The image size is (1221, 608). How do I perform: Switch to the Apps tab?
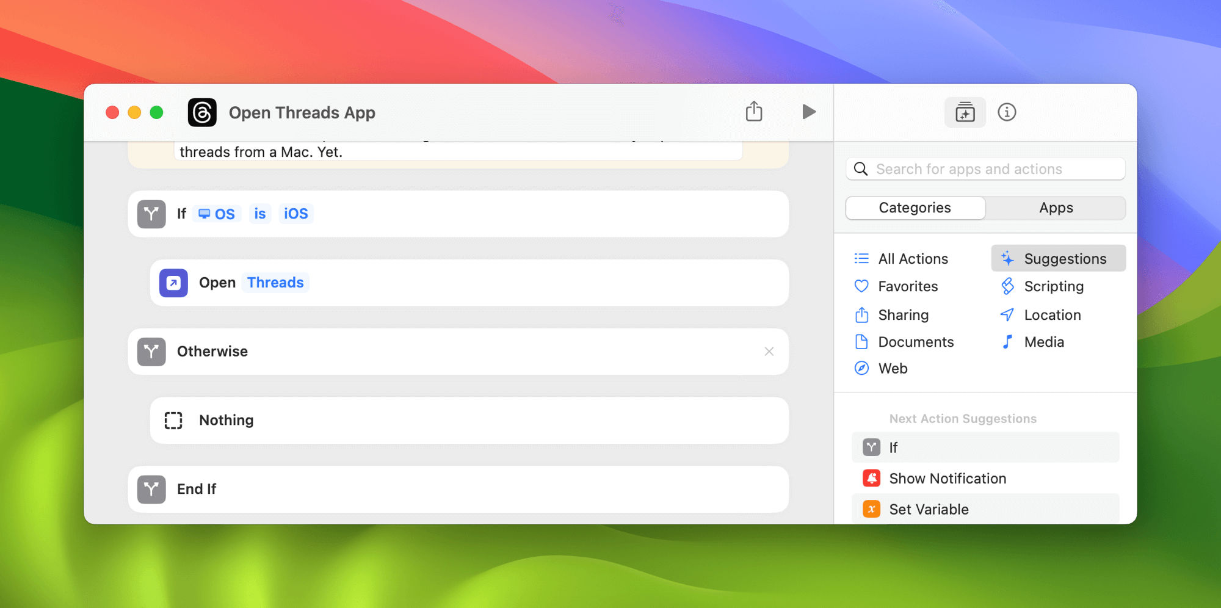[x=1056, y=208]
